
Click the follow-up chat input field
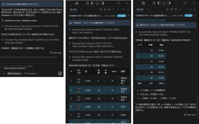32,66
